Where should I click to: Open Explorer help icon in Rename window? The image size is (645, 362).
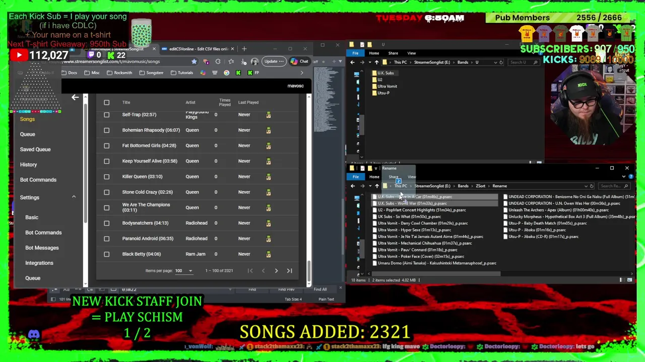coord(630,177)
